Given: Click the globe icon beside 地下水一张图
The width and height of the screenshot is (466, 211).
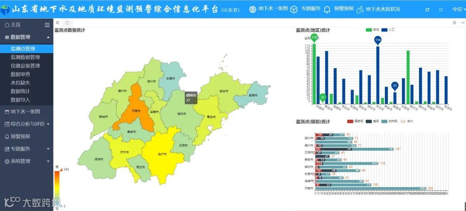Looking at the screenshot, I should (x=252, y=9).
